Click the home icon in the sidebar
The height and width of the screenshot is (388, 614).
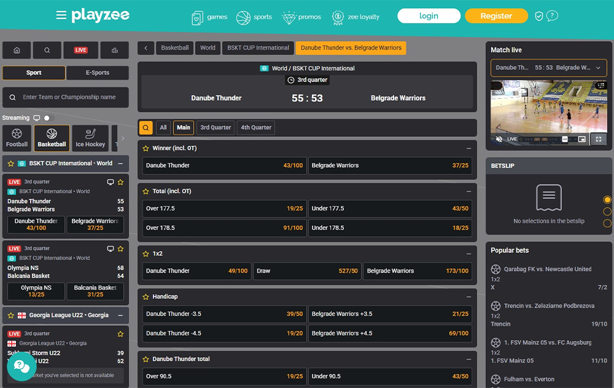click(17, 50)
